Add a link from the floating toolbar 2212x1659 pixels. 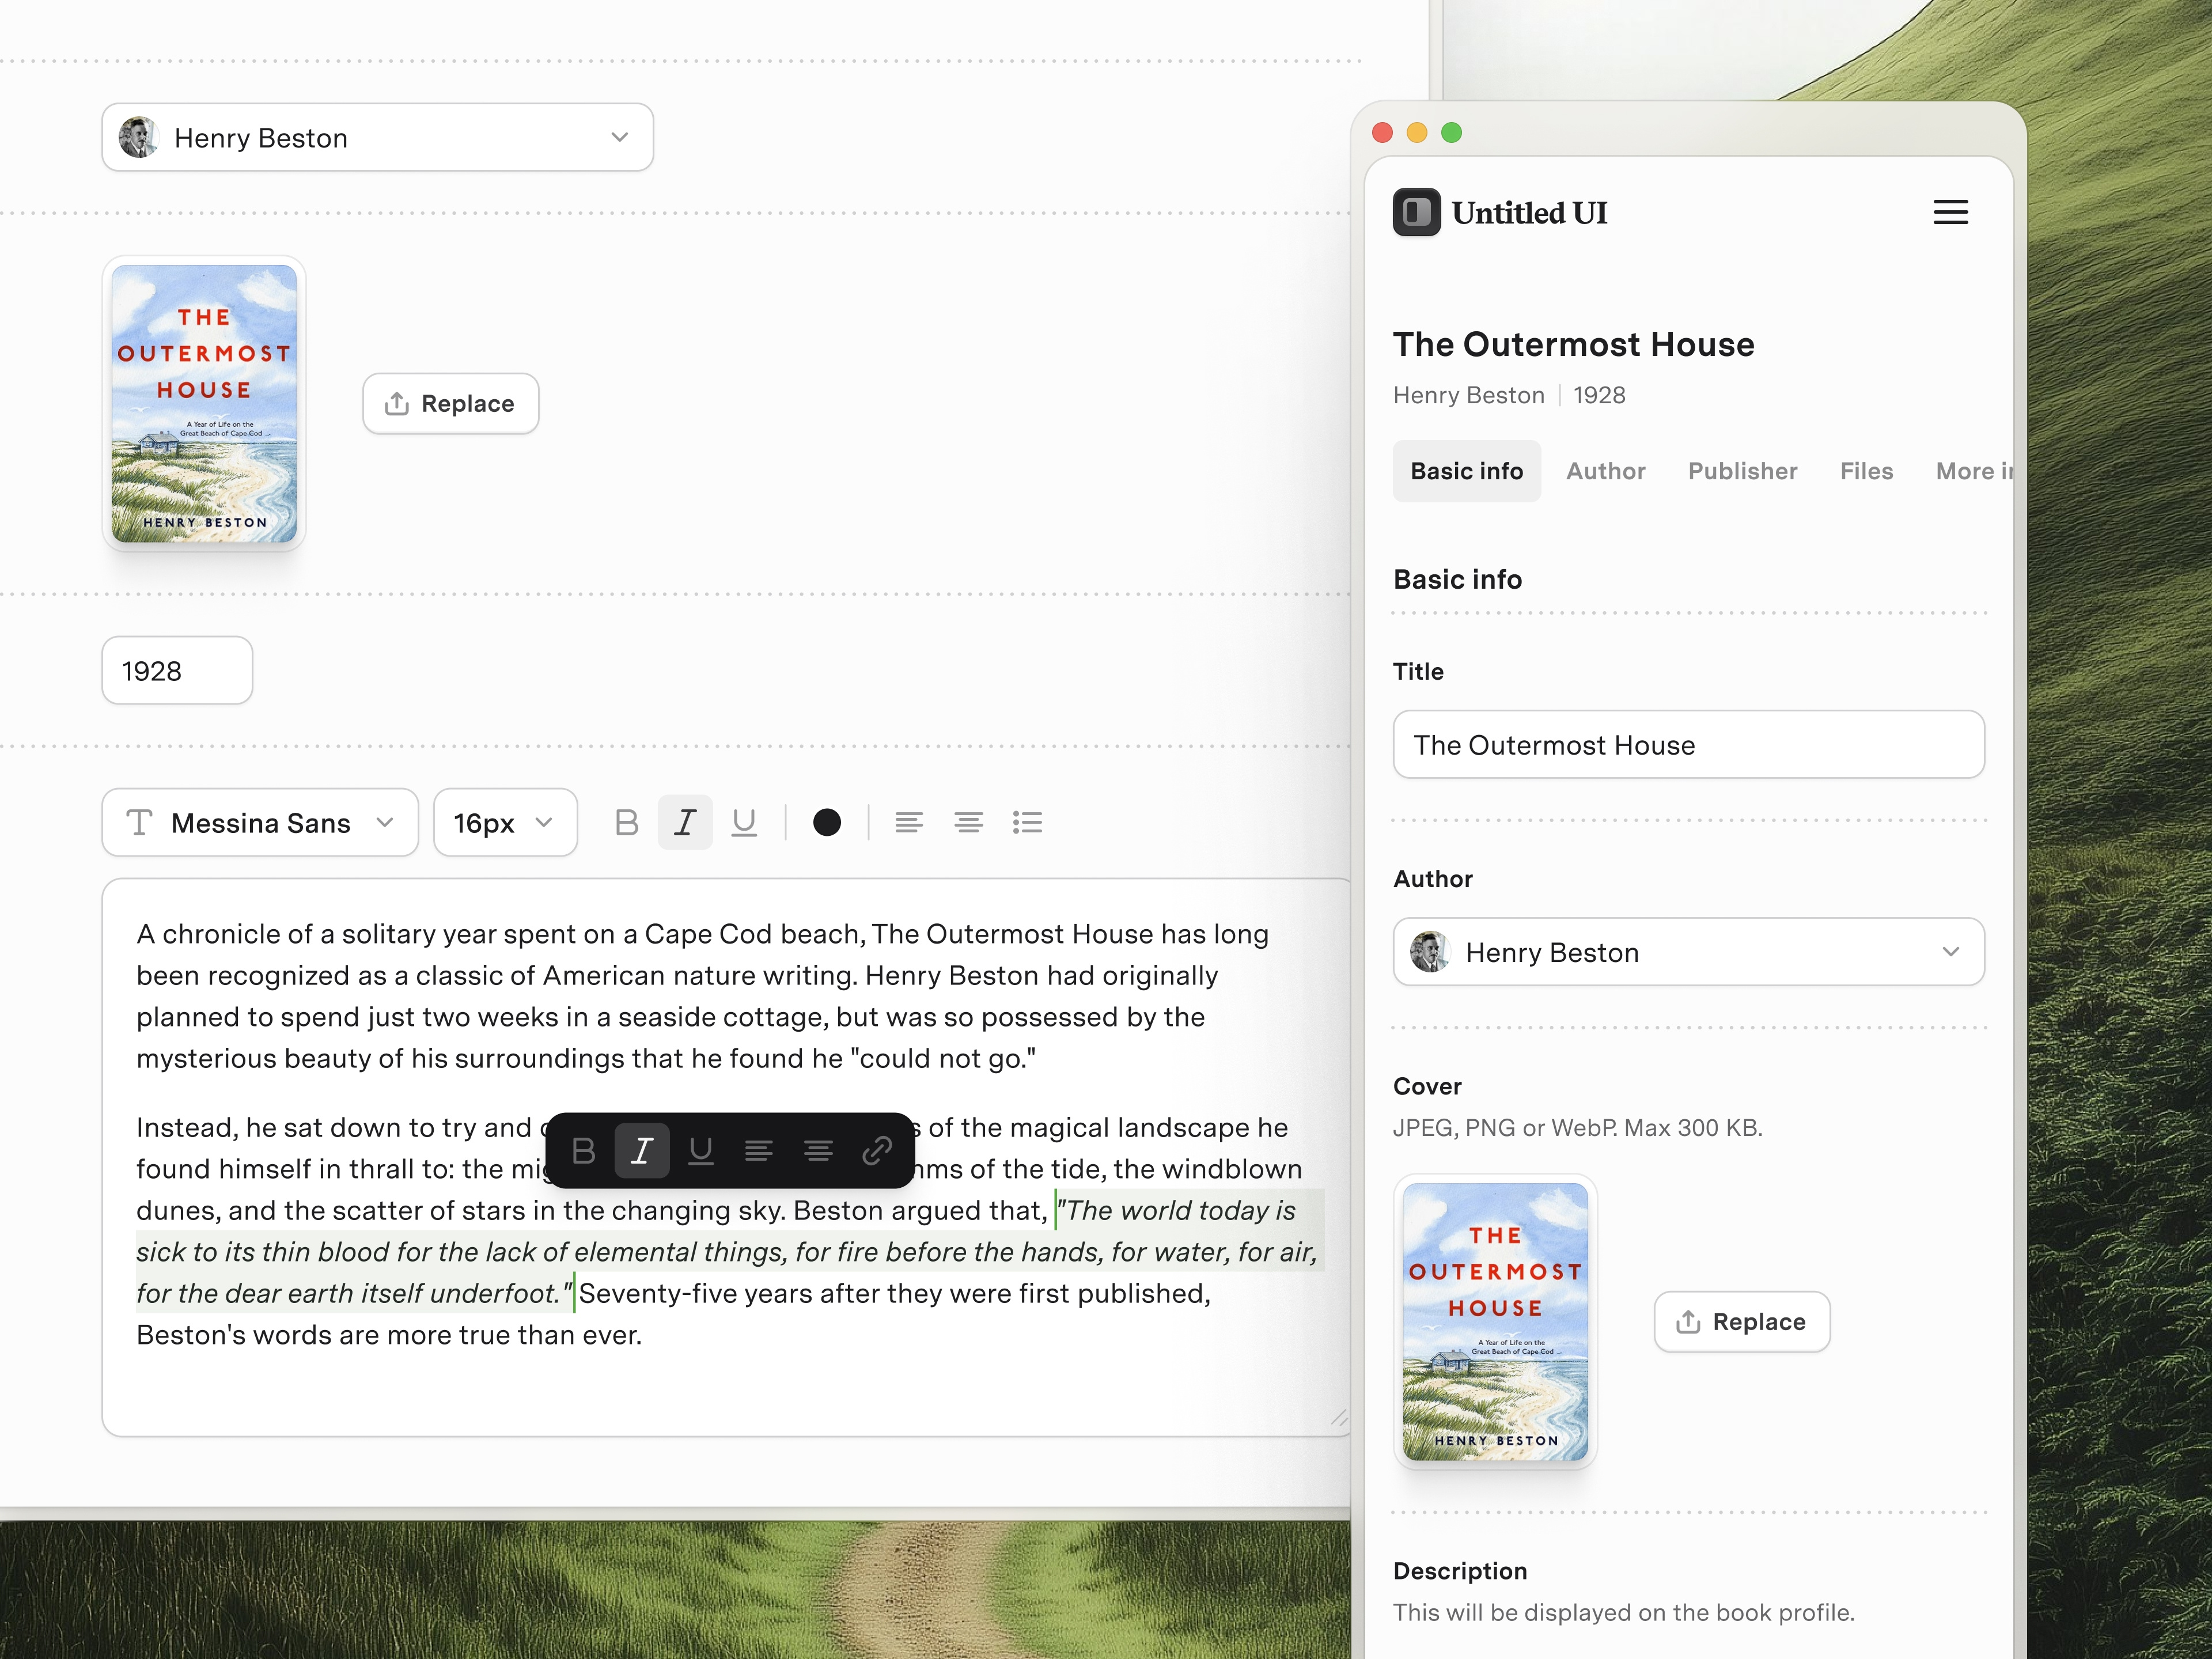point(877,1151)
